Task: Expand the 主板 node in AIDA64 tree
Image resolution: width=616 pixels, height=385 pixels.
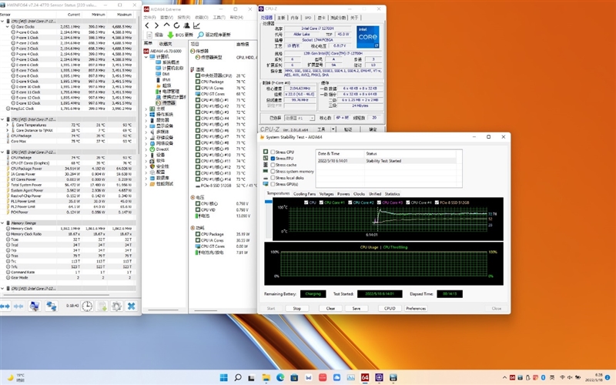Action: [x=146, y=109]
